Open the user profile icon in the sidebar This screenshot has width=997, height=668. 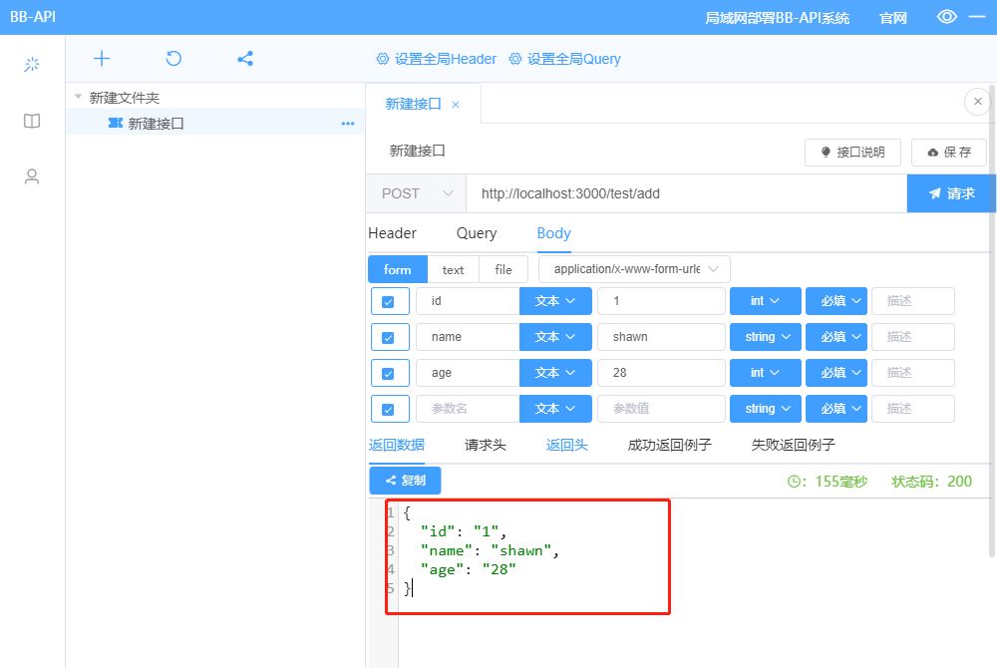[x=31, y=176]
